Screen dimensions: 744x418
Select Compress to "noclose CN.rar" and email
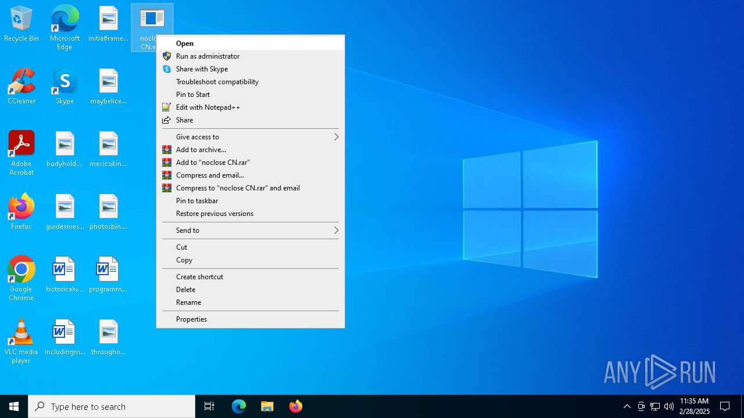click(x=251, y=188)
